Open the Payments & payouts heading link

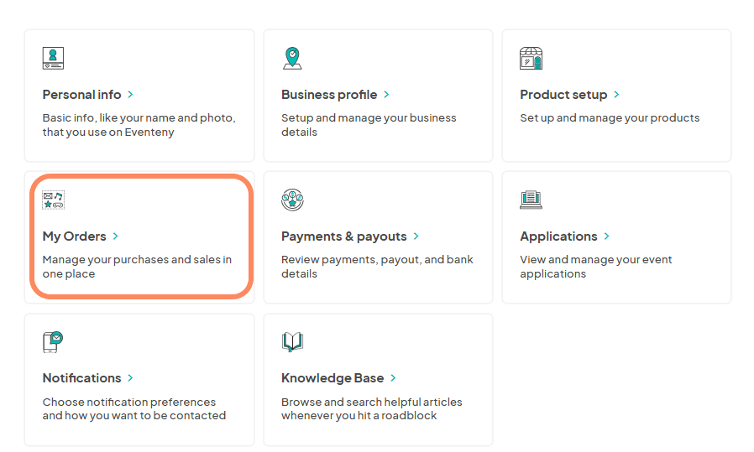click(343, 236)
